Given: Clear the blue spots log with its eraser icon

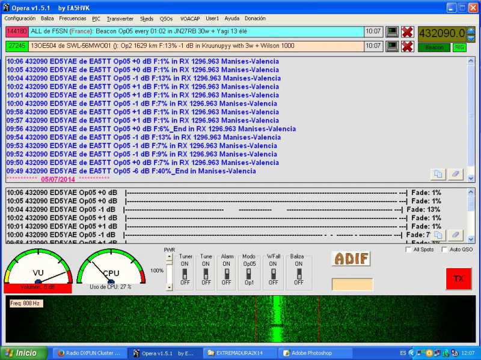Looking at the screenshot, I should [x=456, y=174].
